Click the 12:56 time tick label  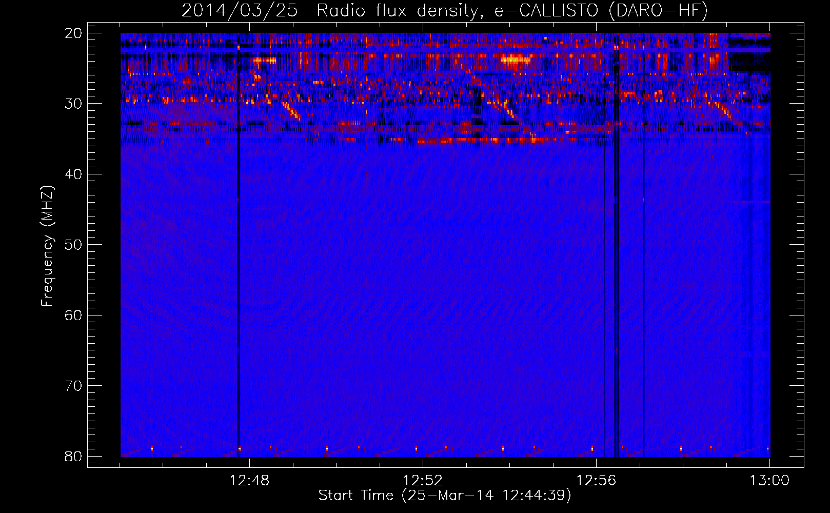tap(596, 481)
